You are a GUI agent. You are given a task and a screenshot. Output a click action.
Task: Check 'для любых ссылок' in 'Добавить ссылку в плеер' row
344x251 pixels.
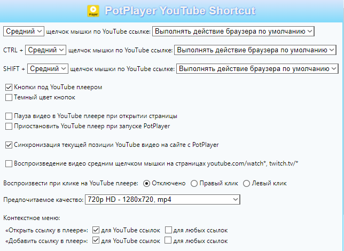coord(168,240)
